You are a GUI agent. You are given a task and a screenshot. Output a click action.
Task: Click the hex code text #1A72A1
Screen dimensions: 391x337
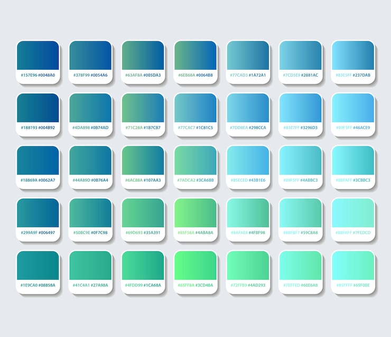coord(257,75)
